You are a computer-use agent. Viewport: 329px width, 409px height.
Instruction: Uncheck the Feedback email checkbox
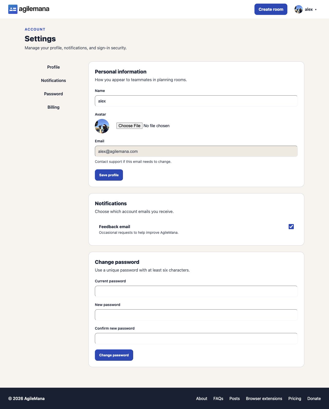[291, 227]
